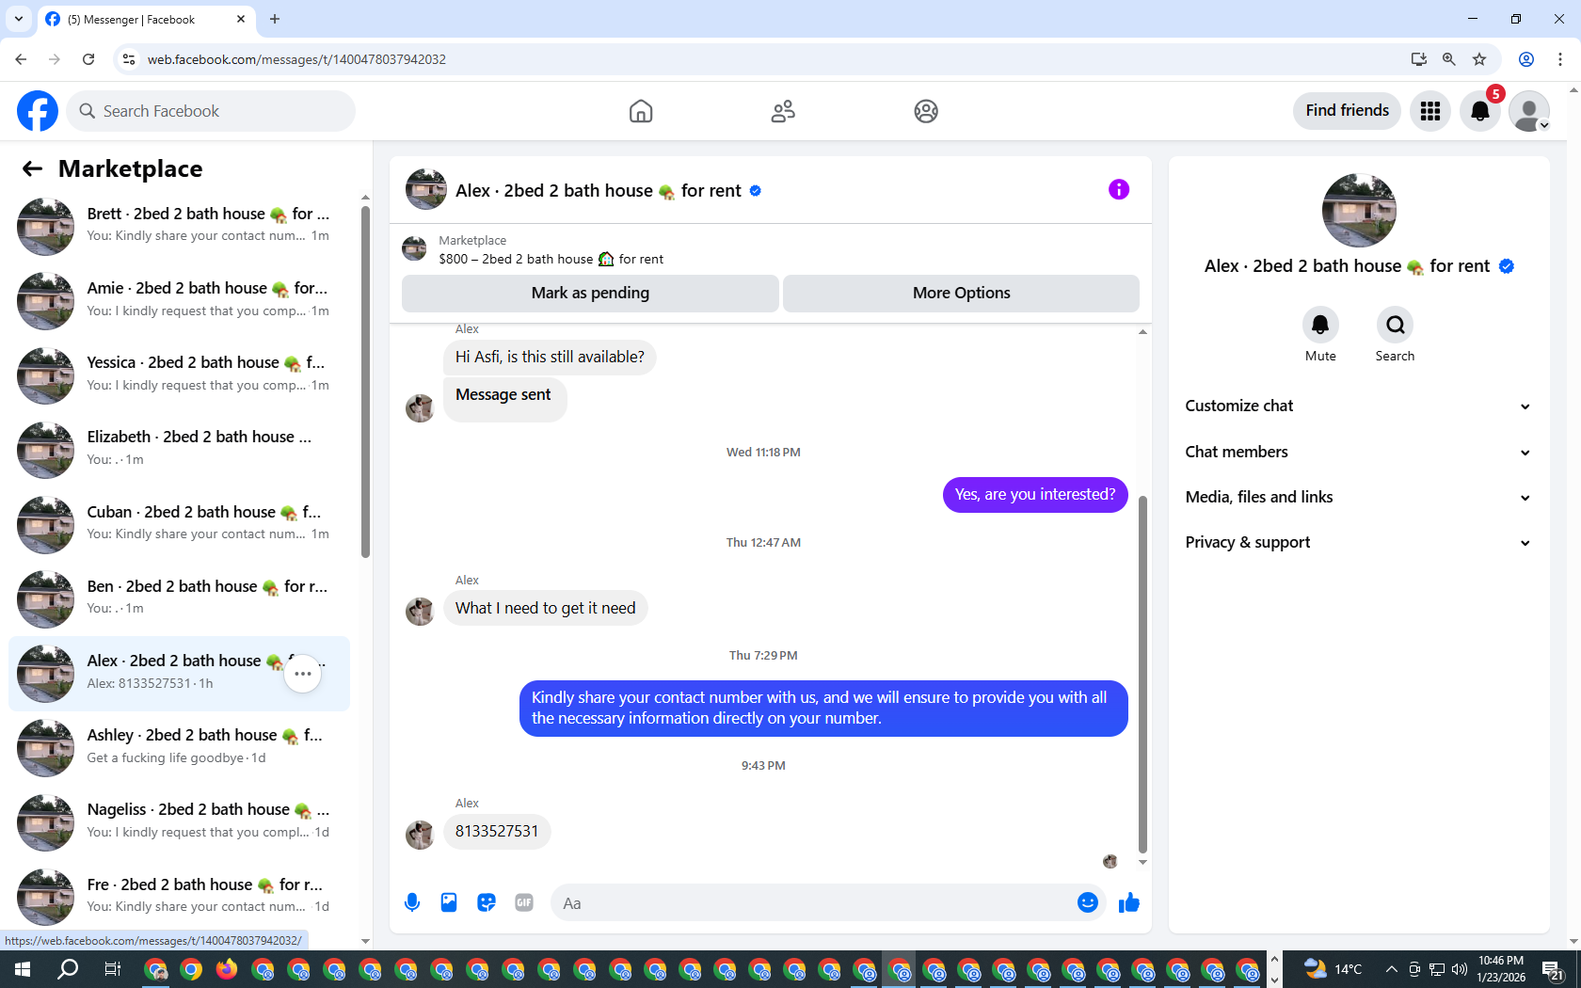Bookmark this page with the star icon

click(1479, 59)
